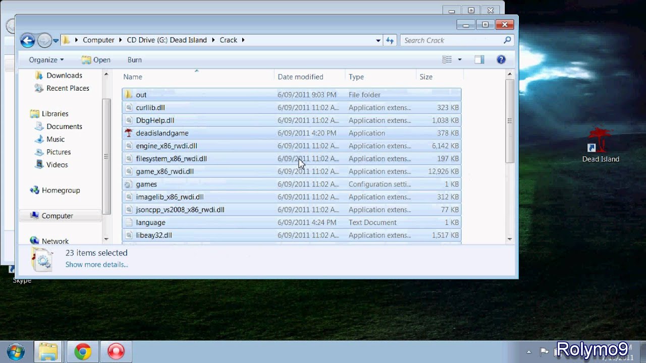Select engine_x86_rwdi.dll file icon
Viewport: 646px width, 363px height.
128,146
